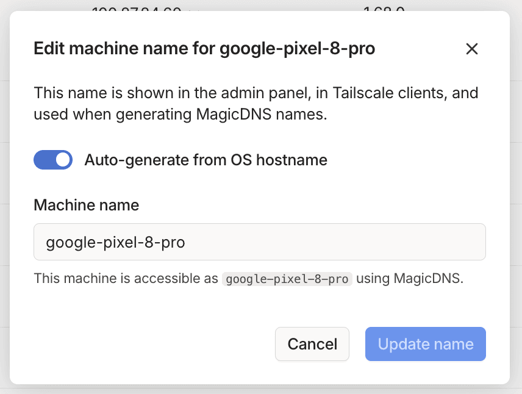This screenshot has height=394, width=522.
Task: Click the dialog title Edit machine name
Action: click(x=204, y=48)
